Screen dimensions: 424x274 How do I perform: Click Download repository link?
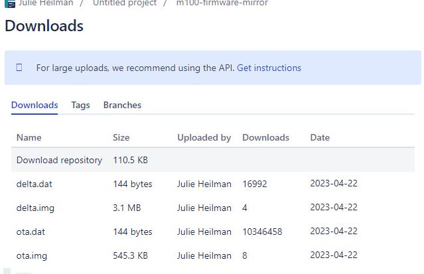coord(59,160)
